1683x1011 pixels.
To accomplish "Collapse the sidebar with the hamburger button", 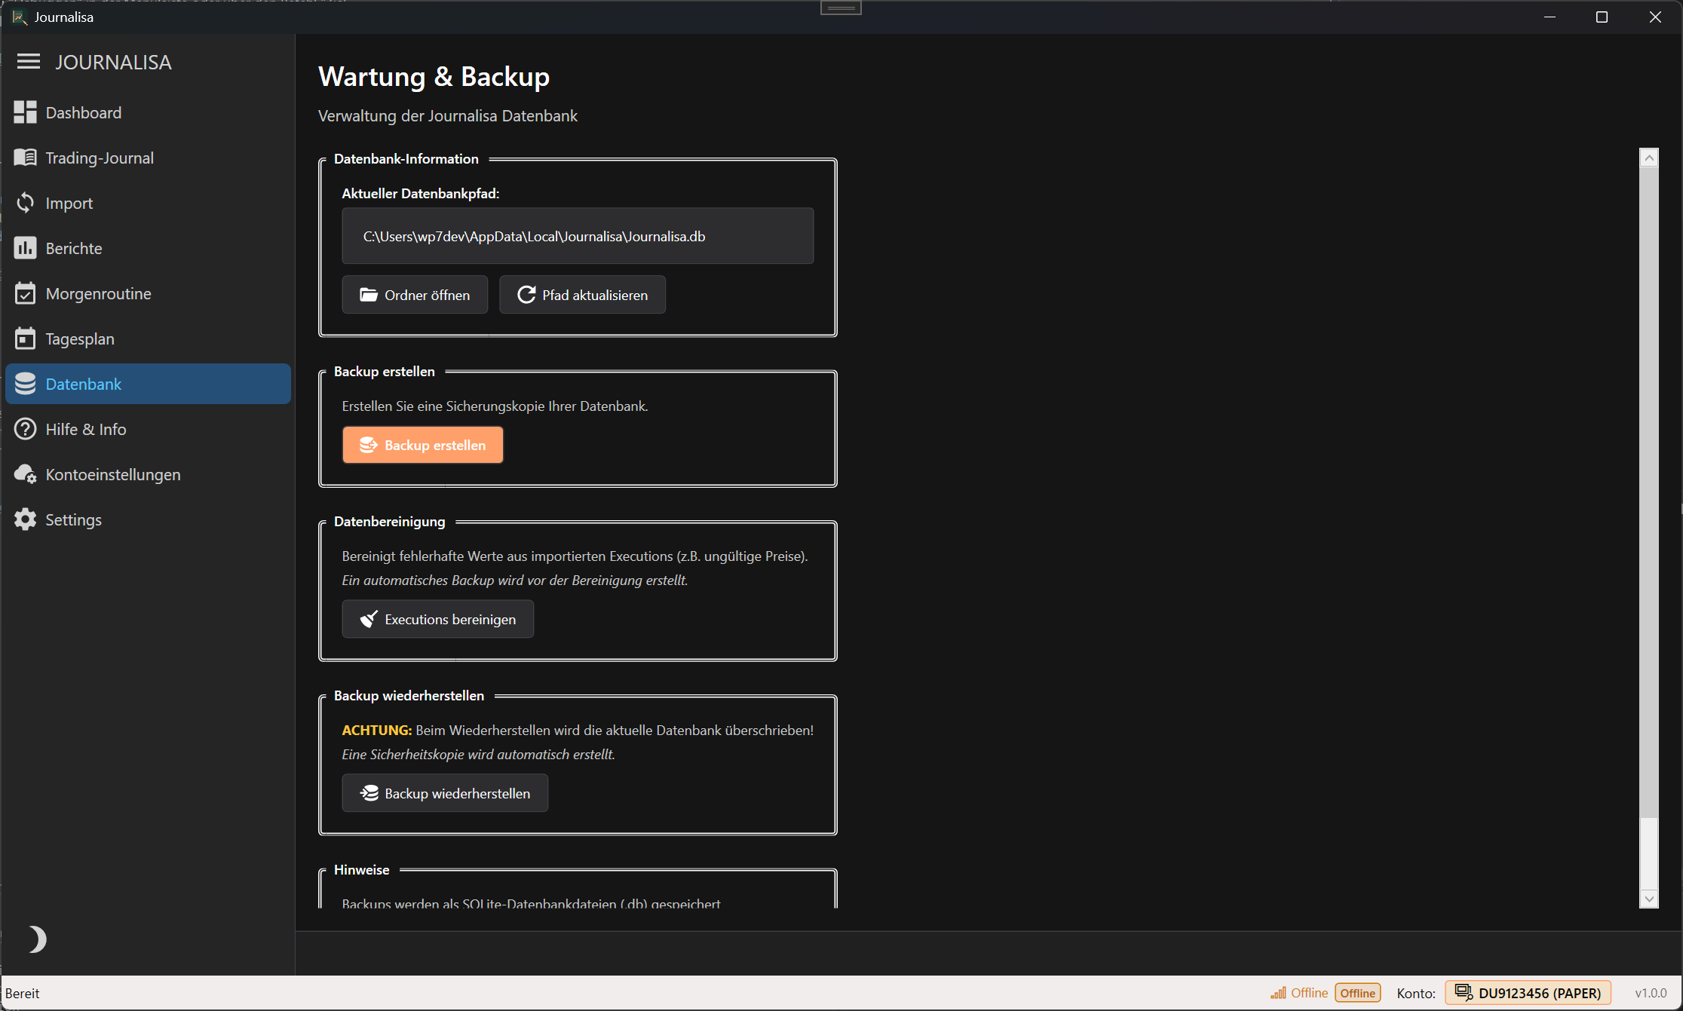I will click(29, 62).
